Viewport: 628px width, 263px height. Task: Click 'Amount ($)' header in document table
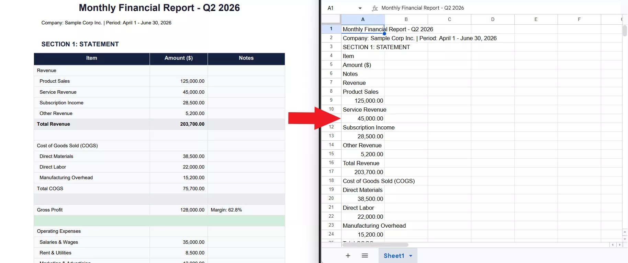(x=179, y=58)
